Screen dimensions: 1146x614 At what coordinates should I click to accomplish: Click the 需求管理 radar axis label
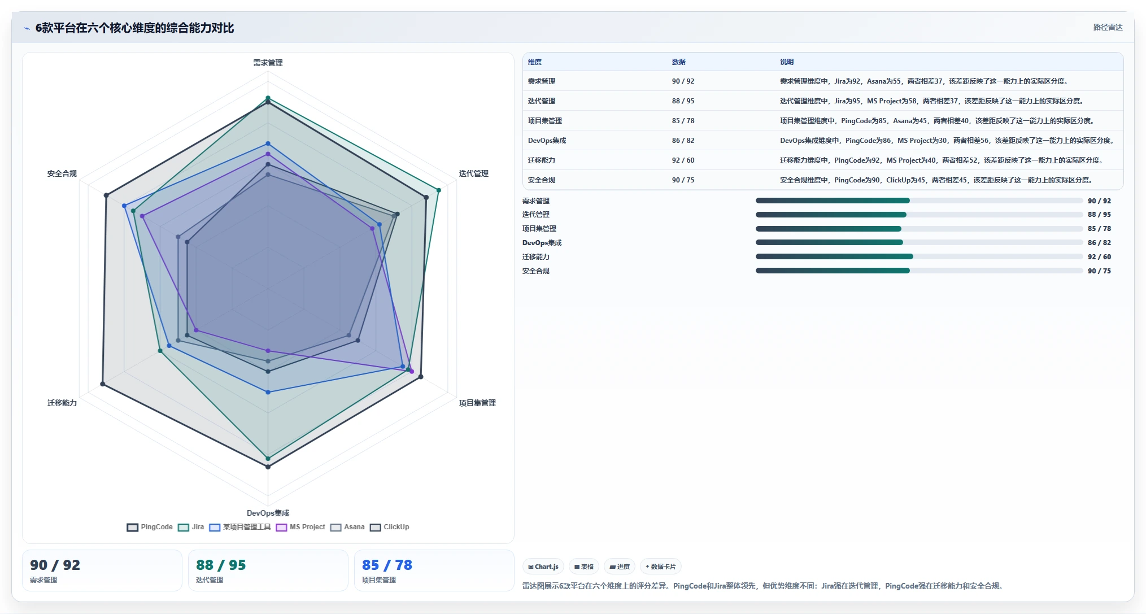pyautogui.click(x=268, y=63)
